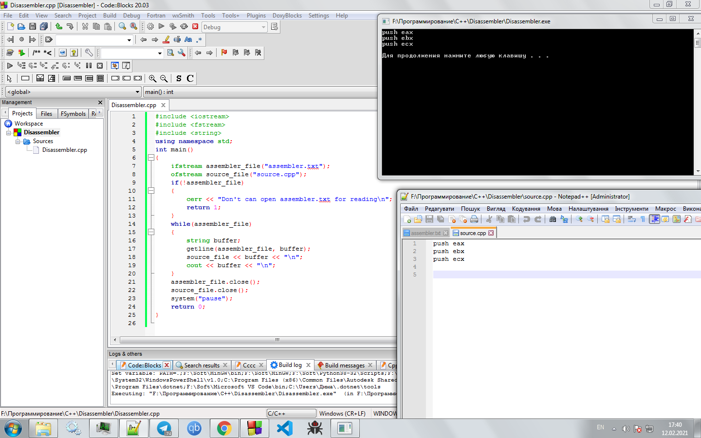
Task: Start debugger with Debug/Continue arrow
Action: pos(10,65)
